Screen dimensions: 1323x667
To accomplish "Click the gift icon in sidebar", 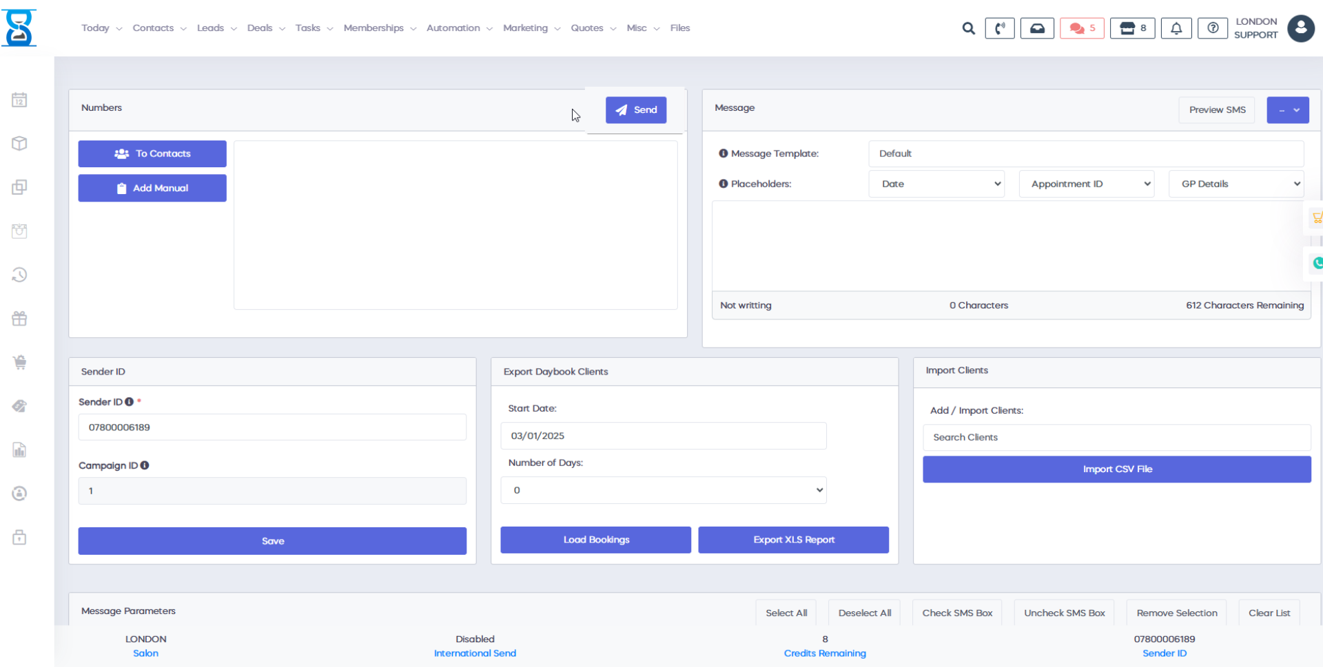I will point(19,319).
